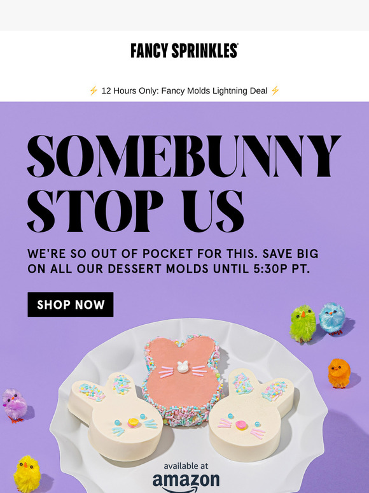Viewport: 369px width, 493px height.
Task: Click the right lightning bolt emoji
Action: tap(275, 91)
